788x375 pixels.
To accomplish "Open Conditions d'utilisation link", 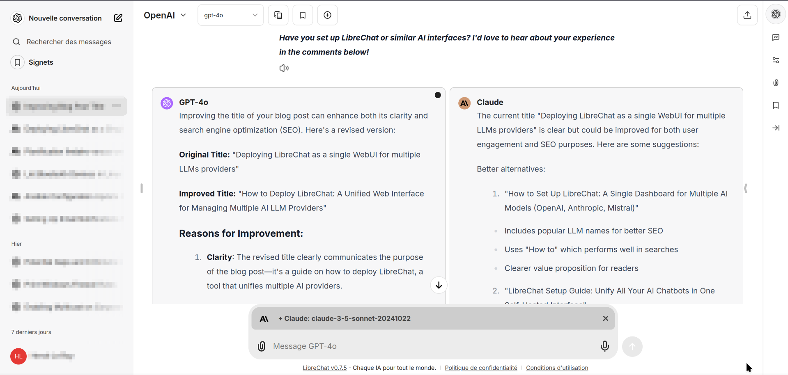I will pos(557,368).
